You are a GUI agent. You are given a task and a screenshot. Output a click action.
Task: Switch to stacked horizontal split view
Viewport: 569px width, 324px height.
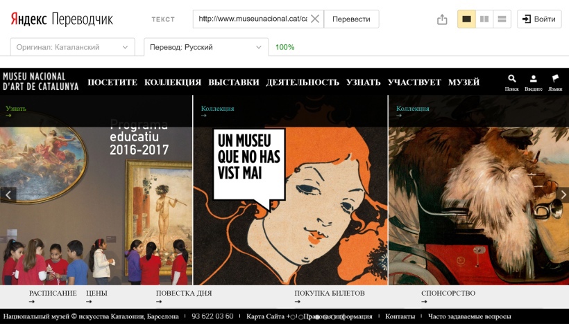pos(502,19)
